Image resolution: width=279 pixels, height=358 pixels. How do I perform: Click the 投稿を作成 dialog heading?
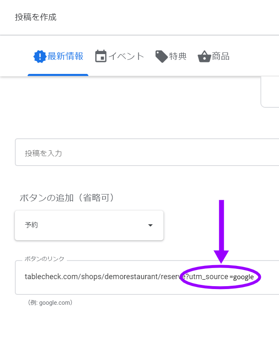35,17
